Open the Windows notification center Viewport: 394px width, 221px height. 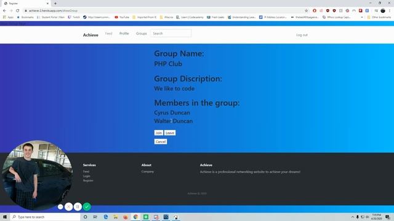tap(387, 217)
